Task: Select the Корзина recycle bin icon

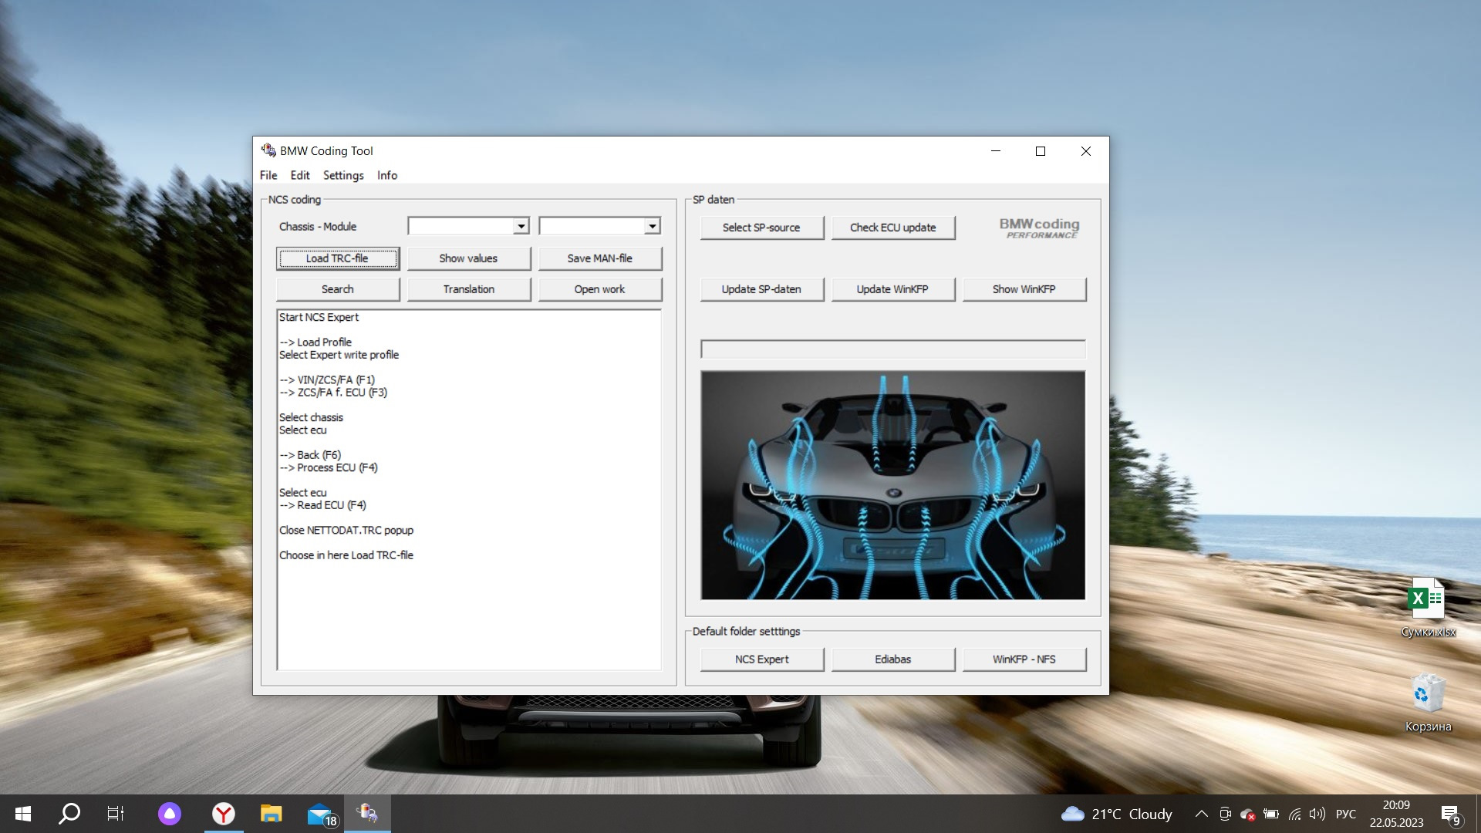Action: 1428,703
